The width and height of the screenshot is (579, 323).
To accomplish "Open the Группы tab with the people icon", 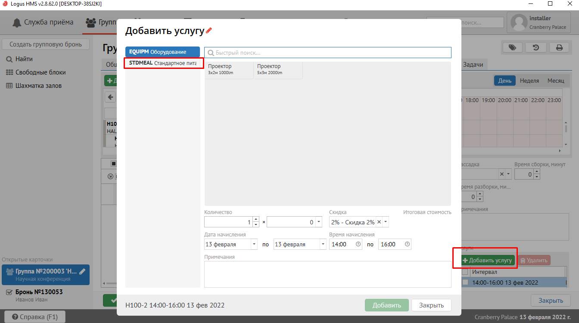I will click(101, 22).
